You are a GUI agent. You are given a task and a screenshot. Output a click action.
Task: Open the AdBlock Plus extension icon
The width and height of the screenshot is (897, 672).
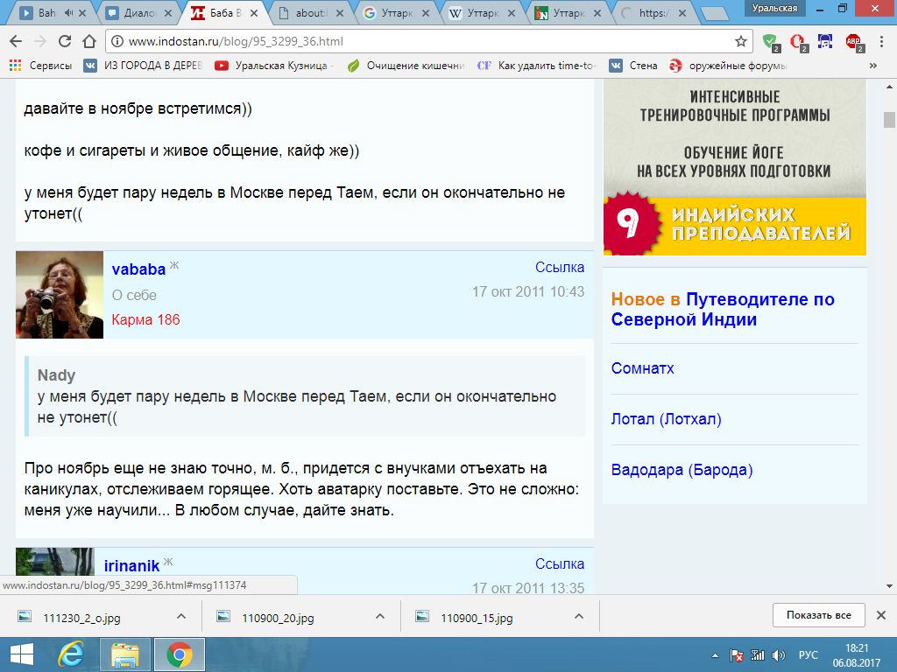pyautogui.click(x=853, y=41)
